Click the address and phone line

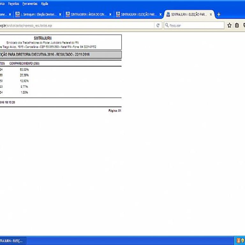[x=48, y=47]
